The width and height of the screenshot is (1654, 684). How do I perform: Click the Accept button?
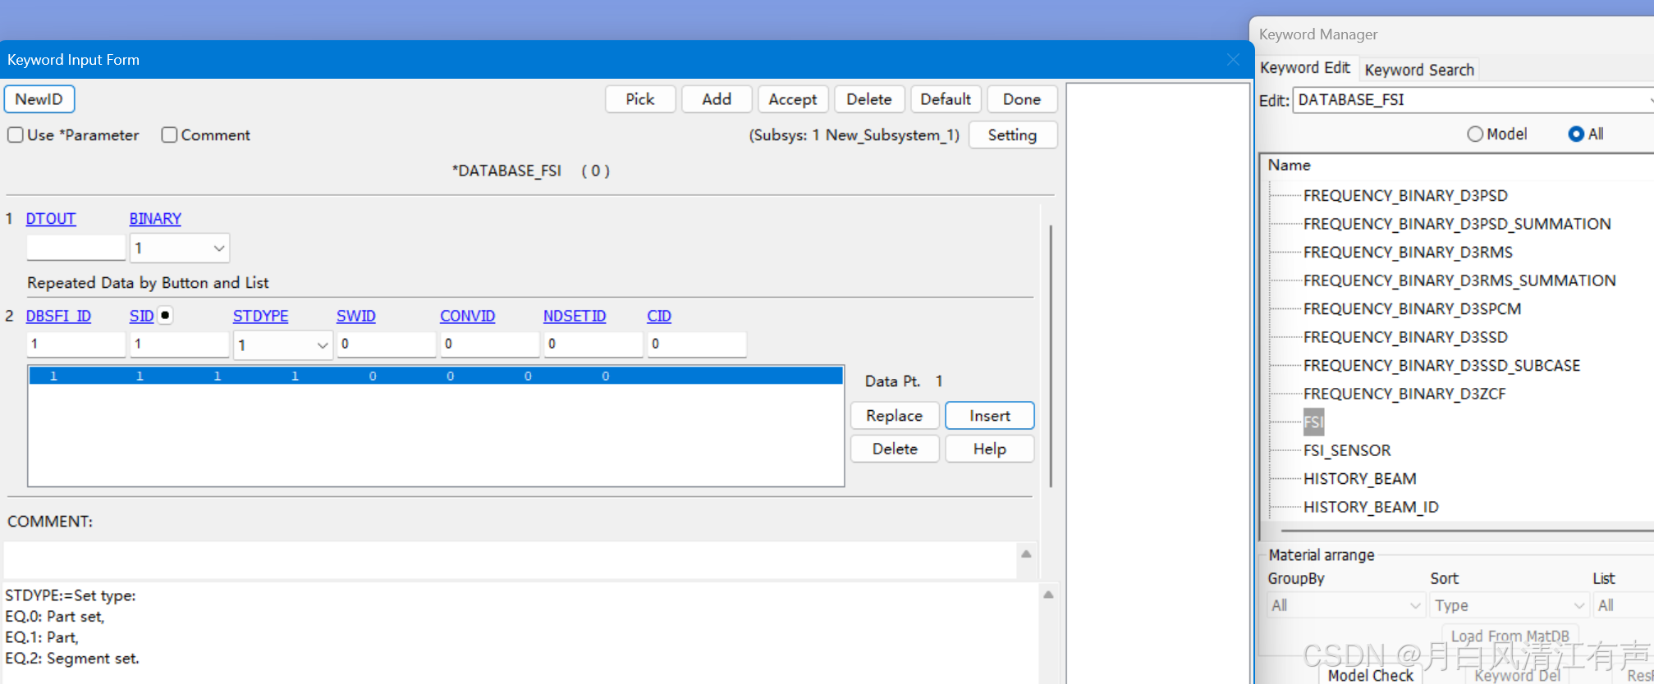click(793, 99)
